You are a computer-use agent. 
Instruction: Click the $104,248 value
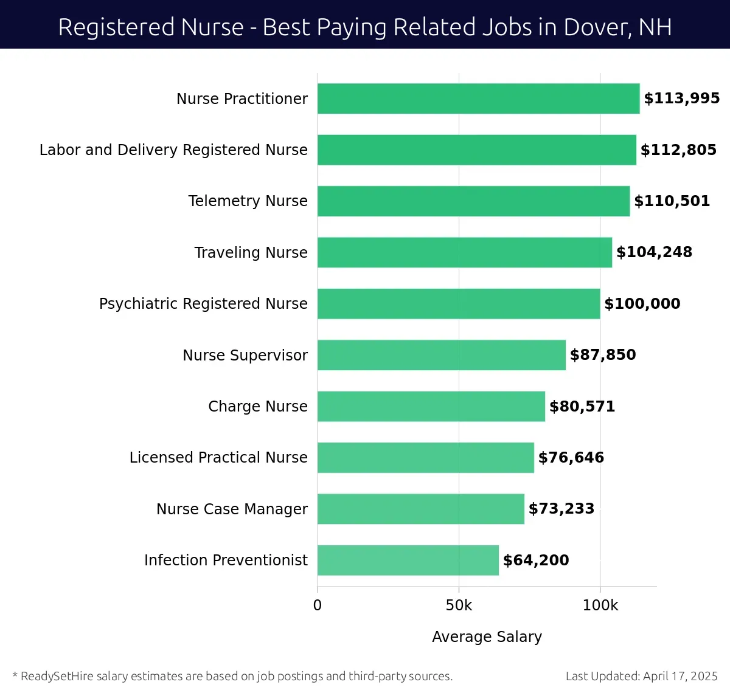(655, 252)
